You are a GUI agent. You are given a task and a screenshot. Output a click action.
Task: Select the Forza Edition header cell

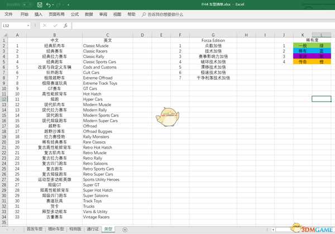click(213, 40)
